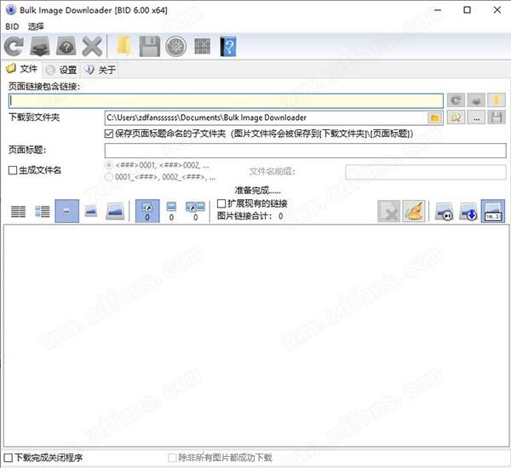The height and width of the screenshot is (468, 511).
Task: Click the large refresh arrow toolbar icon
Action: [14, 47]
